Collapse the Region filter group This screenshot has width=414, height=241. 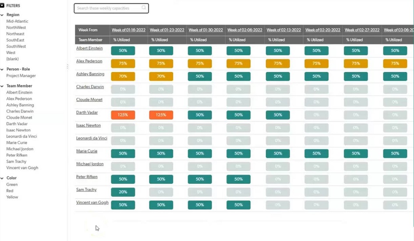(2, 15)
